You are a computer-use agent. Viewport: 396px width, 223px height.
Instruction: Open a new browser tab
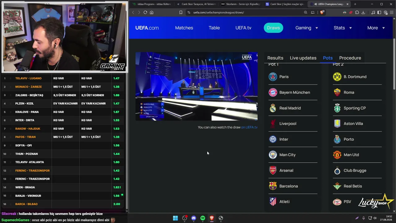click(355, 4)
